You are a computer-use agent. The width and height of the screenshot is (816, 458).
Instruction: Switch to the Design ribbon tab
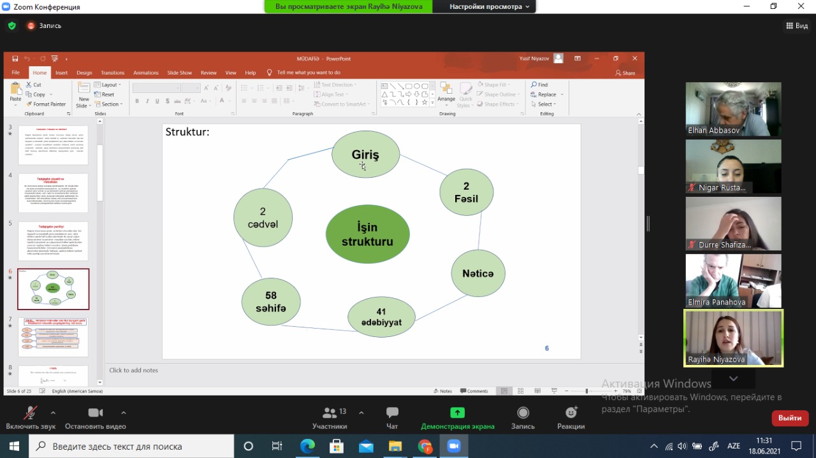click(x=84, y=73)
